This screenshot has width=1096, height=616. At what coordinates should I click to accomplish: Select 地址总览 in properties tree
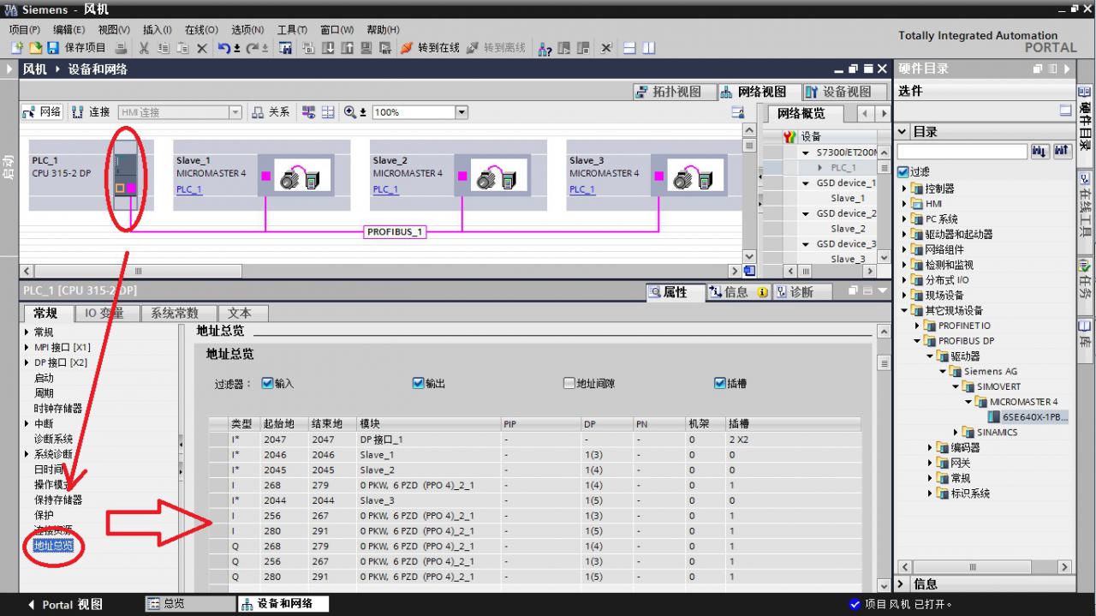[53, 546]
